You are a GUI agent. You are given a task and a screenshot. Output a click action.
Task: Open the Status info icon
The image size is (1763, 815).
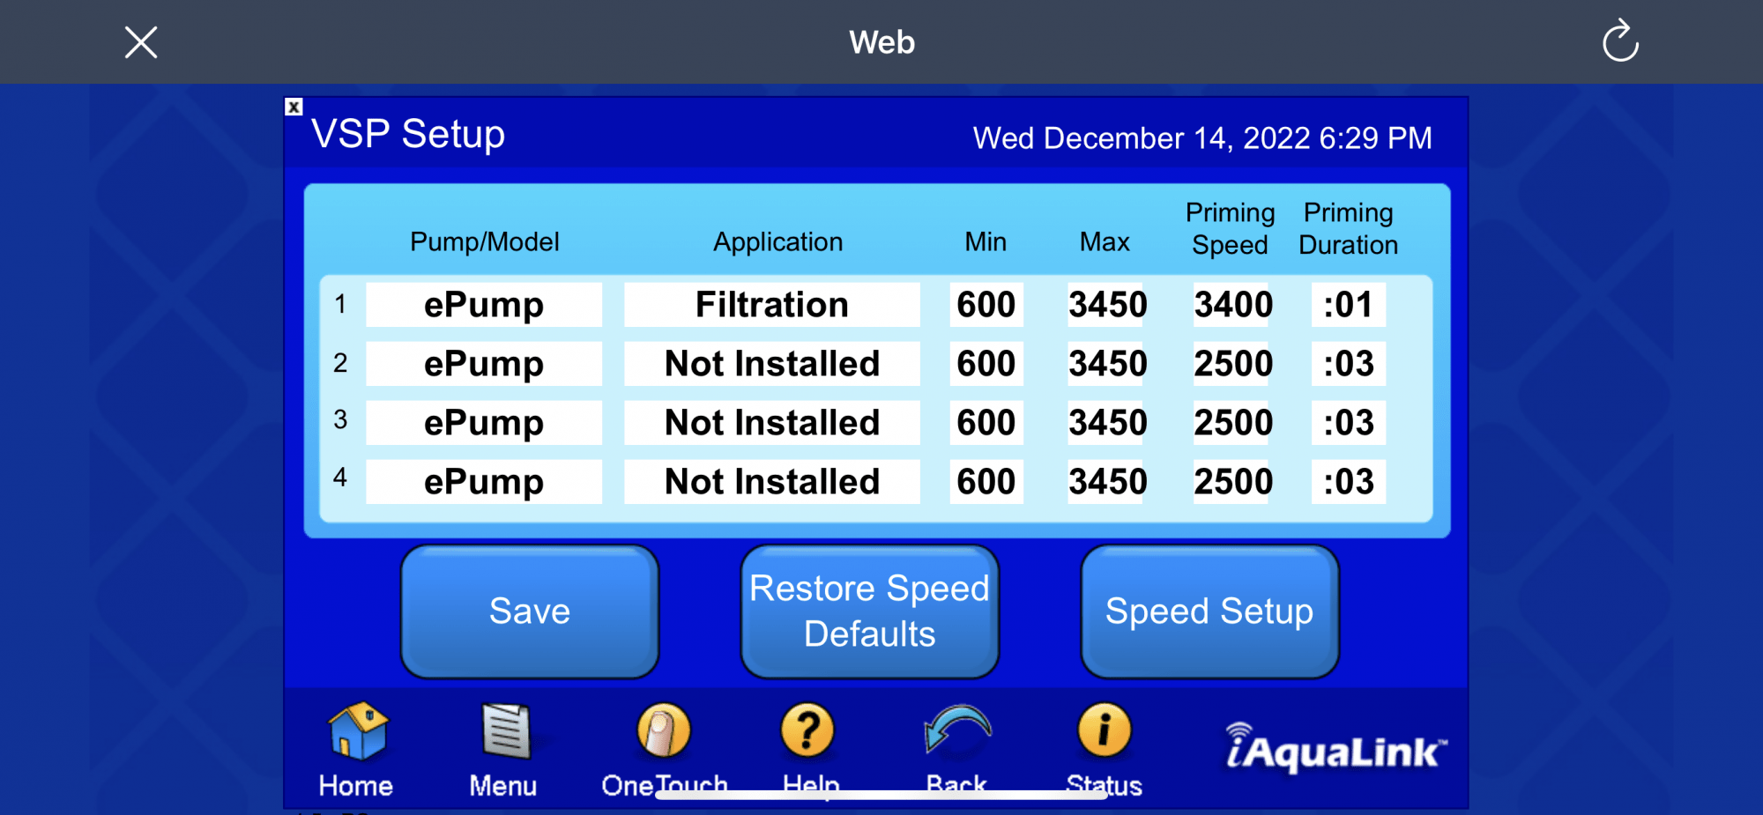click(x=1104, y=730)
